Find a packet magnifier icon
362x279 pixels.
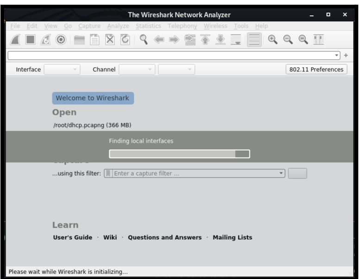(x=144, y=39)
